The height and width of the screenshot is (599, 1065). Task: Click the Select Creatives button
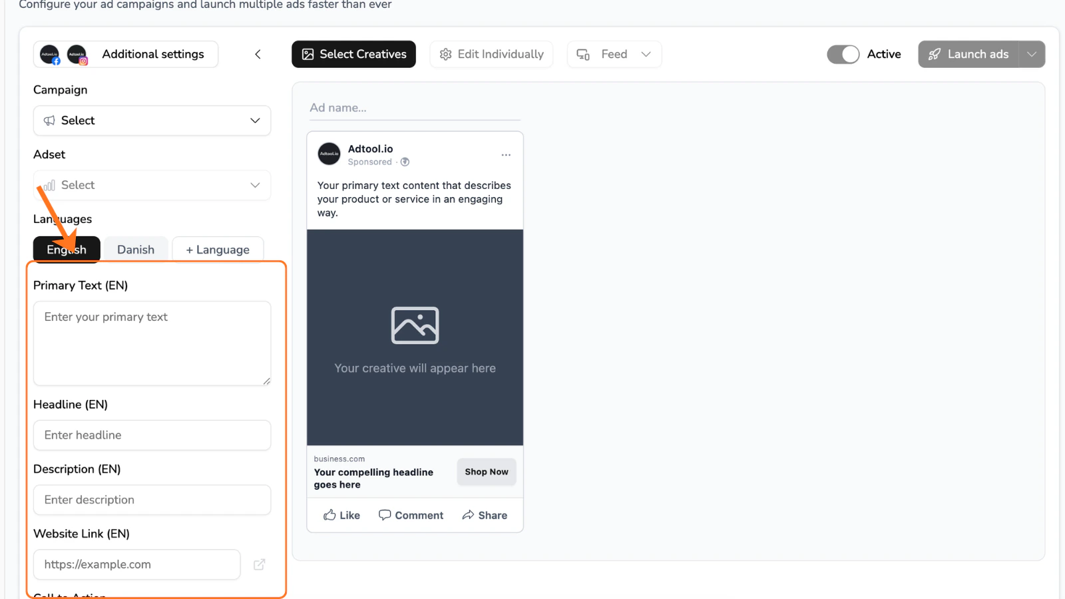click(353, 55)
